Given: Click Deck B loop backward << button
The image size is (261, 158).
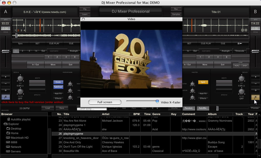Looking at the screenshot, I should (237, 66).
